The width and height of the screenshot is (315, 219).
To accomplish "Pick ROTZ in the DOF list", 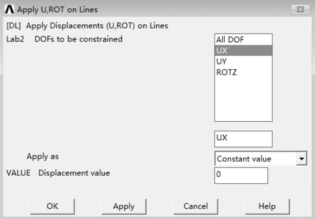I will [227, 73].
